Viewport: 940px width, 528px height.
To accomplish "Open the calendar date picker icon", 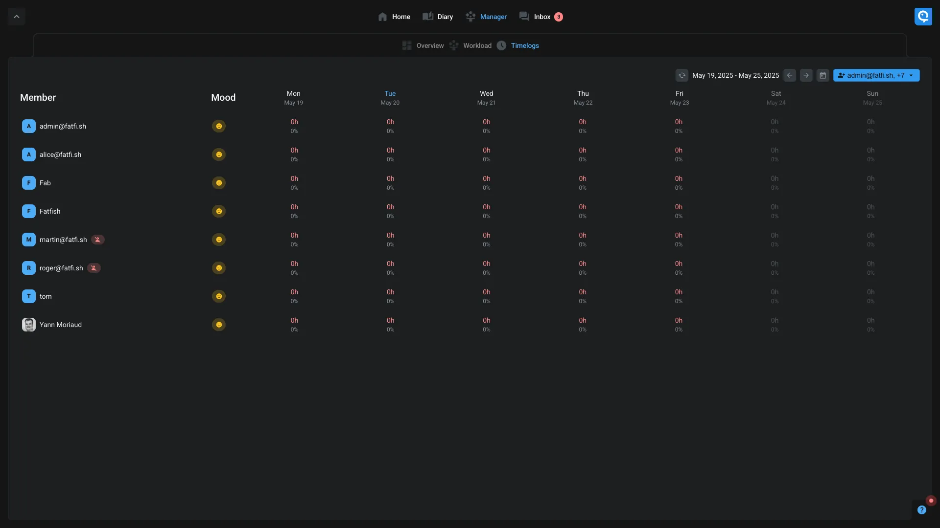I will pyautogui.click(x=822, y=75).
